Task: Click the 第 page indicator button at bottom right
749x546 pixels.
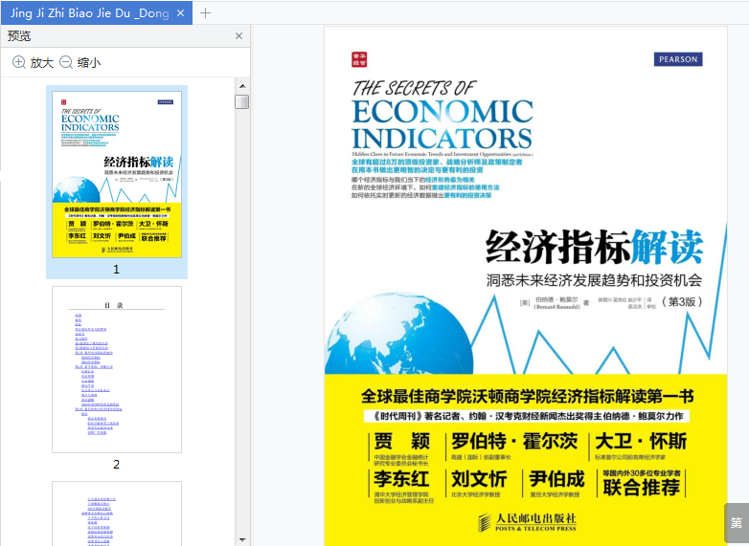Action: point(737,522)
